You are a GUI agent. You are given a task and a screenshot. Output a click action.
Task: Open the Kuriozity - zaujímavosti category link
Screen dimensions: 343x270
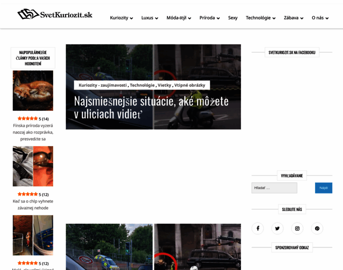click(102, 85)
